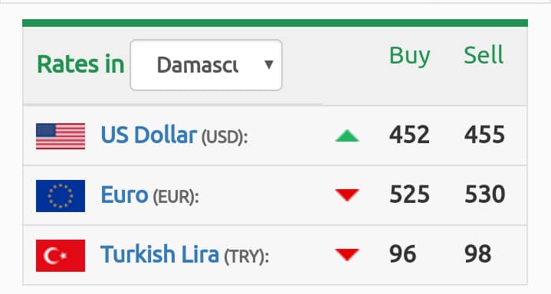The image size is (551, 294).
Task: Click the European Union flag icon
Action: tap(61, 196)
